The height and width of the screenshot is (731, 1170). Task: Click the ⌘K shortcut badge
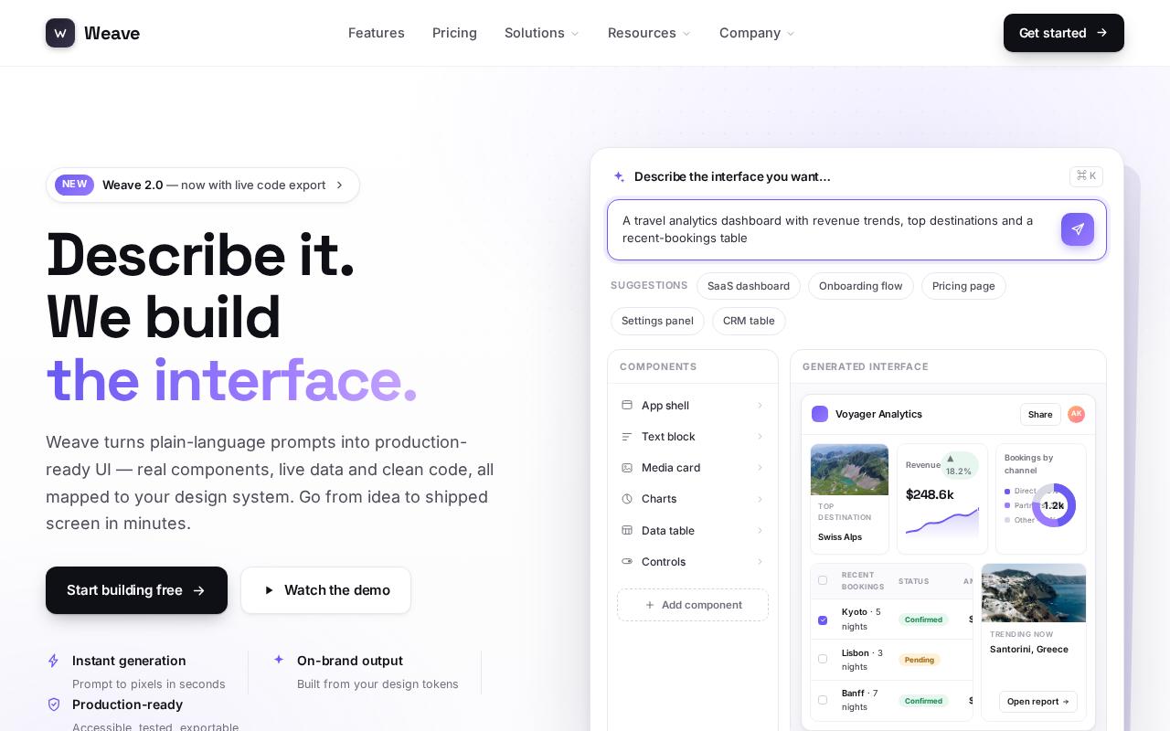point(1086,176)
